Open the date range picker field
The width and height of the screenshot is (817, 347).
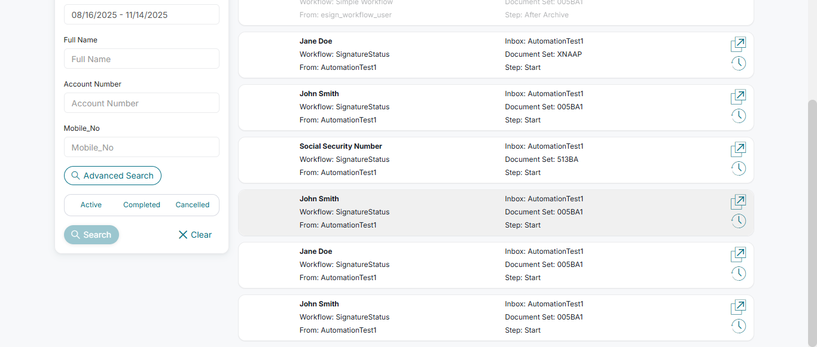tap(141, 15)
